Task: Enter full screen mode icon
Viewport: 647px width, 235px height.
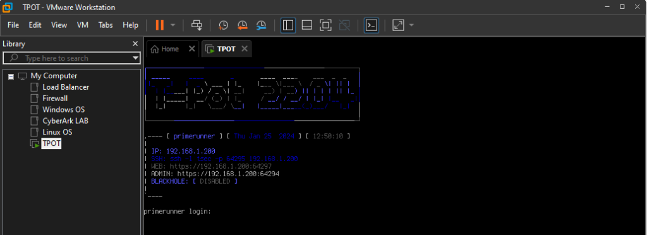Action: click(325, 25)
